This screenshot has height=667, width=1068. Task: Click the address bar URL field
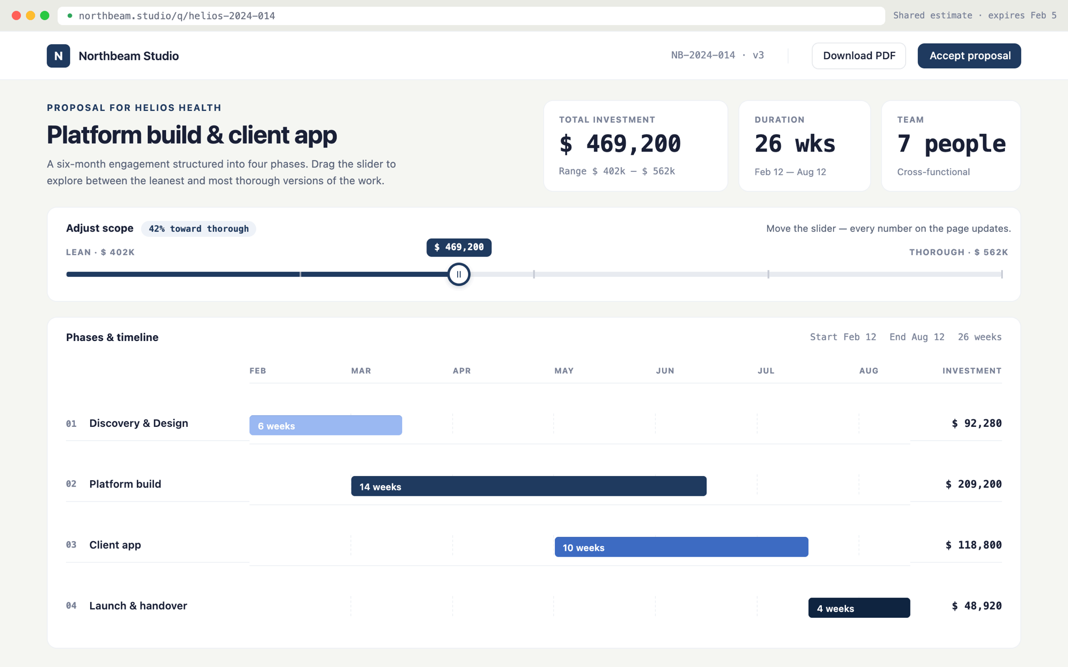click(x=471, y=15)
